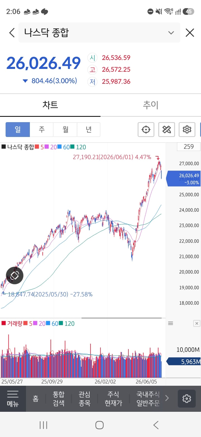Tap the battery indicator in status bar
Screen dimensions: 201x437
click(x=189, y=11)
